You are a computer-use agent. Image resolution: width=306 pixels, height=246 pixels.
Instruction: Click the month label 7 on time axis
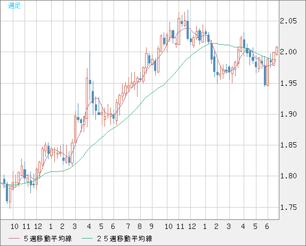pyautogui.click(x=128, y=226)
